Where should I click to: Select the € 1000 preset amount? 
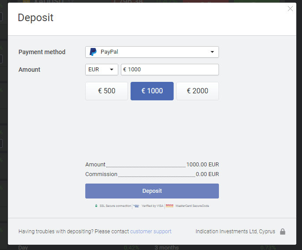[x=152, y=91]
